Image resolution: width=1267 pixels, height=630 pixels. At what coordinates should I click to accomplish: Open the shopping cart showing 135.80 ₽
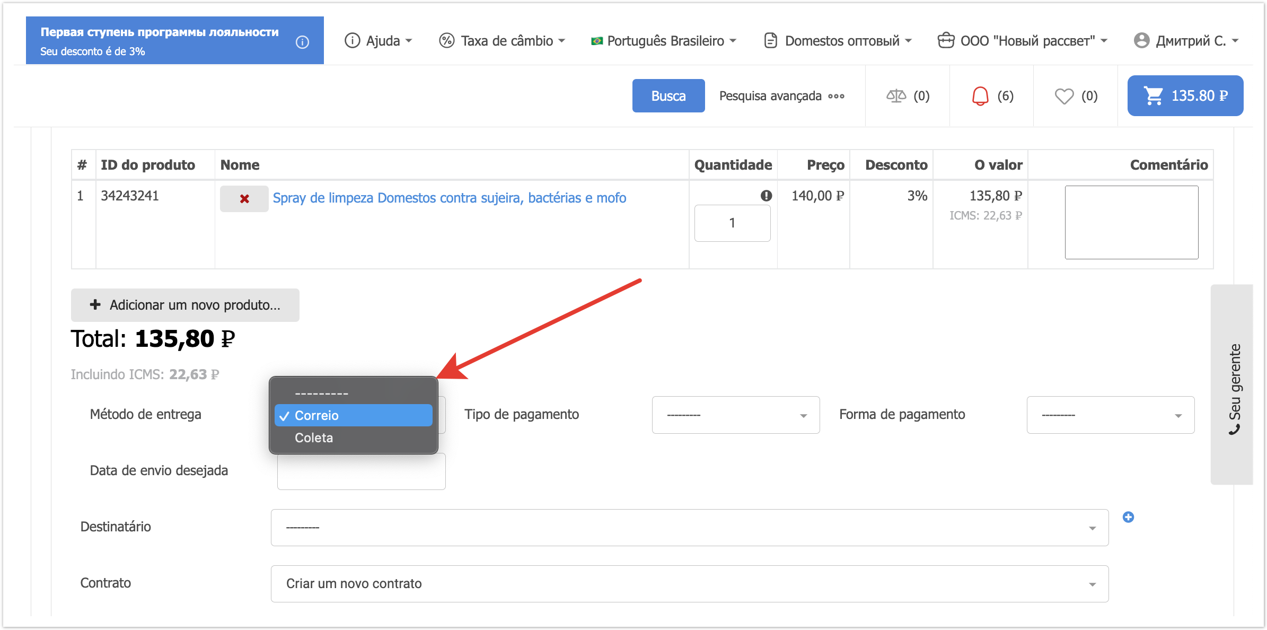point(1185,96)
